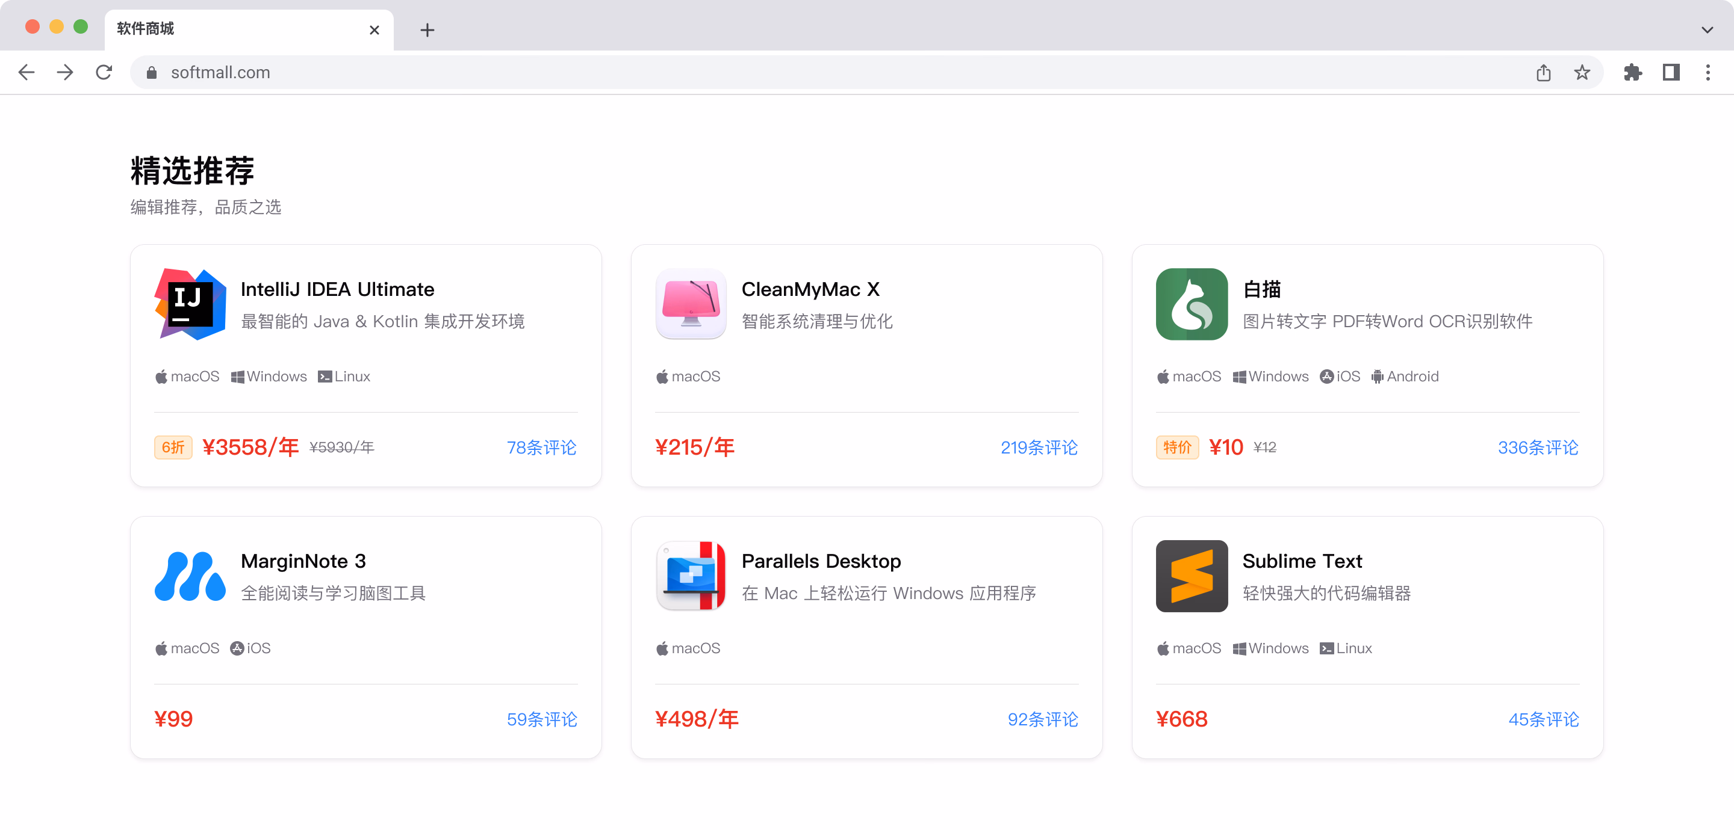View the 78条评论 reviews link
This screenshot has height=830, width=1734.
541,447
